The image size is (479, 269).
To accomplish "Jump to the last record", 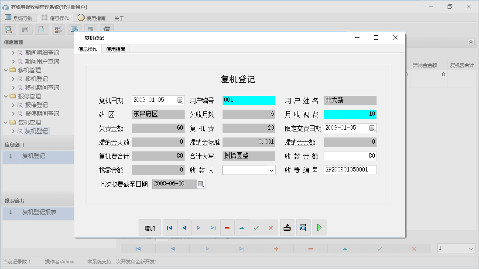I will tap(213, 227).
